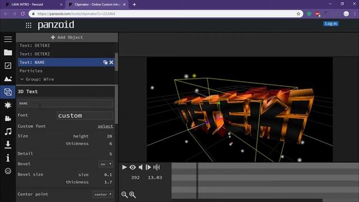Toggle the audio waveform display
This screenshot has height=202, width=359.
(x=157, y=167)
